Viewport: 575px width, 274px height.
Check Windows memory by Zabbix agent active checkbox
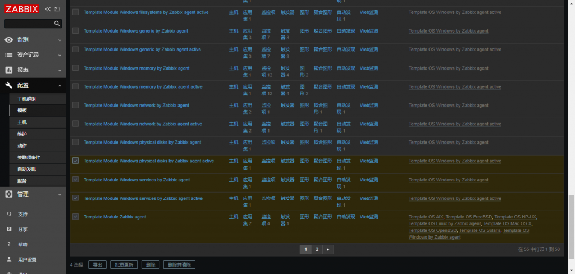pyautogui.click(x=76, y=86)
